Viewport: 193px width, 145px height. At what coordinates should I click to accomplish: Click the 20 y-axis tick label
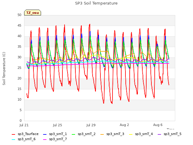tap(19, 79)
